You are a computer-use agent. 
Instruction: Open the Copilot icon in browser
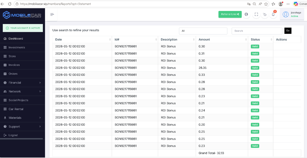(296, 4)
